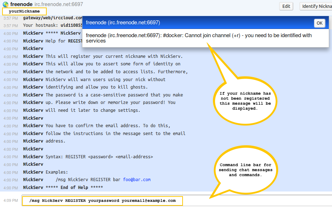Image resolution: width=332 pixels, height=209 pixels.
Task: Click NickServ on the Syntax REGISTER line
Action: coord(33,156)
